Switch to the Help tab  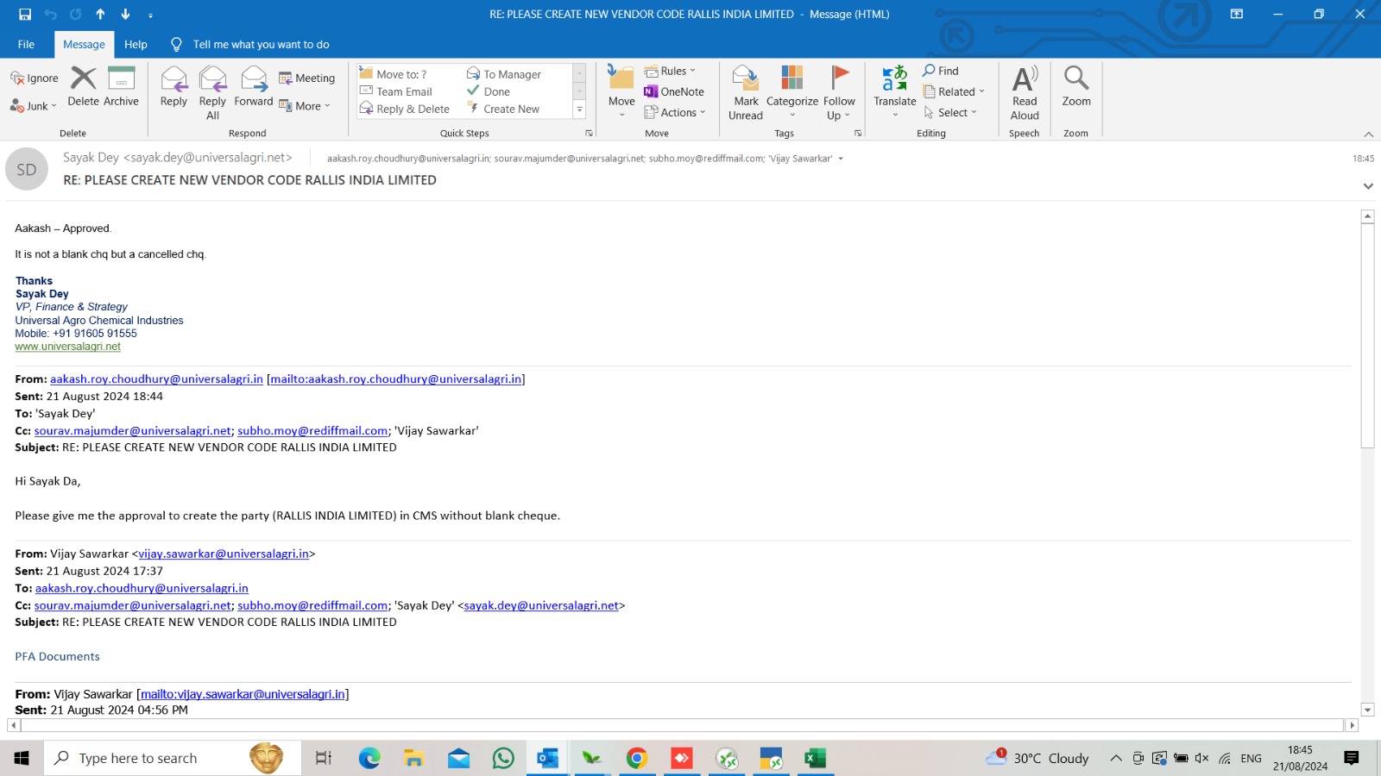(x=136, y=44)
